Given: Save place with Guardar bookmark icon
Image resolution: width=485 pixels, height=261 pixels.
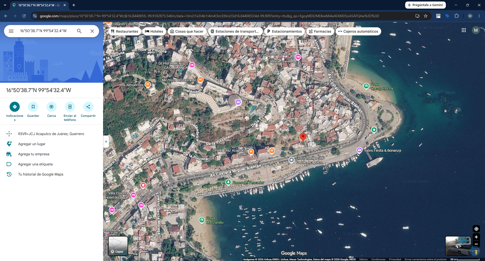Looking at the screenshot, I should [33, 107].
